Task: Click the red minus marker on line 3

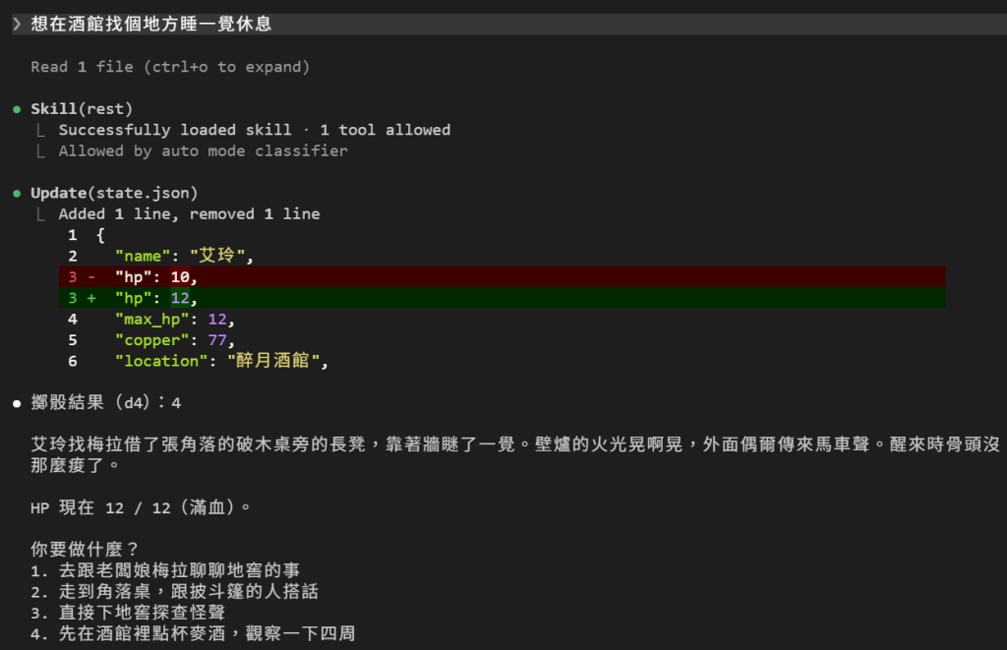Action: click(91, 277)
